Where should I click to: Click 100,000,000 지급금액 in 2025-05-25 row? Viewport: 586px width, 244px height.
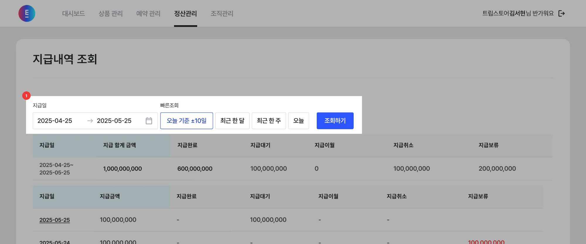(x=118, y=220)
